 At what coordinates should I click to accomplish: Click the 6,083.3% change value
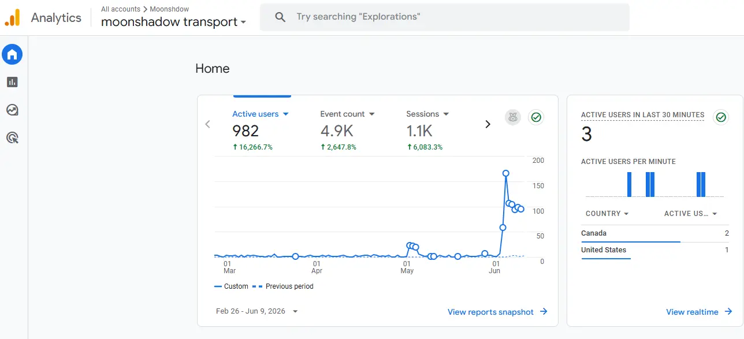[425, 147]
